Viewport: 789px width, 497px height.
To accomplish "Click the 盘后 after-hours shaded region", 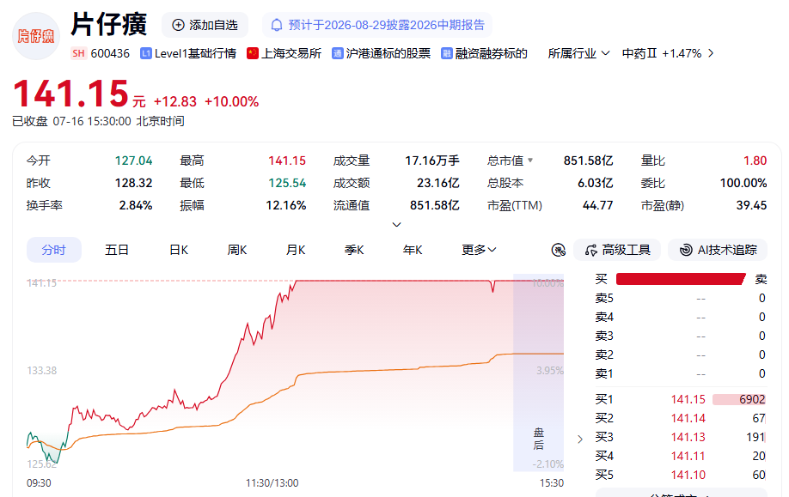I will click(x=538, y=374).
